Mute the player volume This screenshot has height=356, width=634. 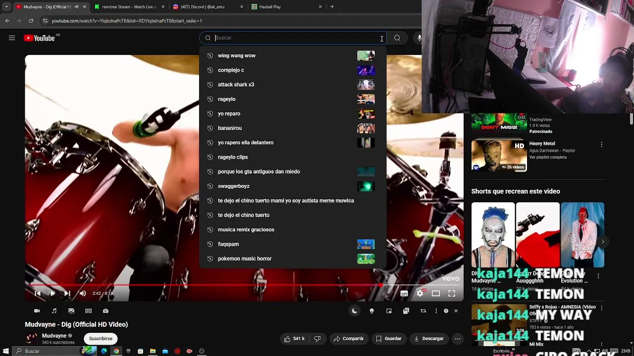83,293
